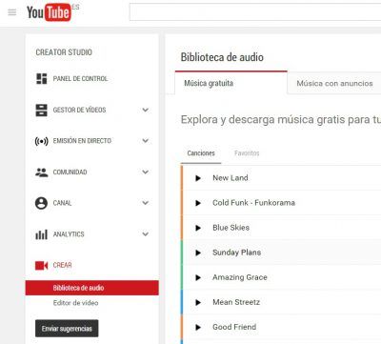Click the Analytics bar chart icon

41,234
